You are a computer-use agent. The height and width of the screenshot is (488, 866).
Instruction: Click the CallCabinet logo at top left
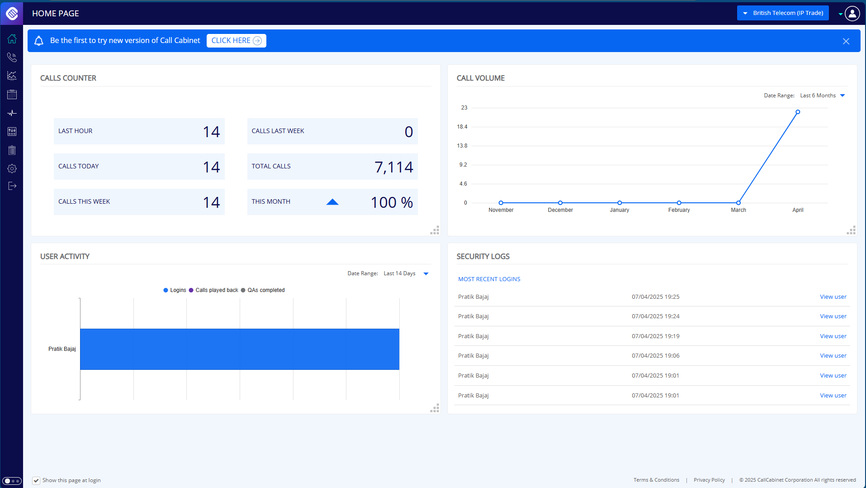(12, 13)
